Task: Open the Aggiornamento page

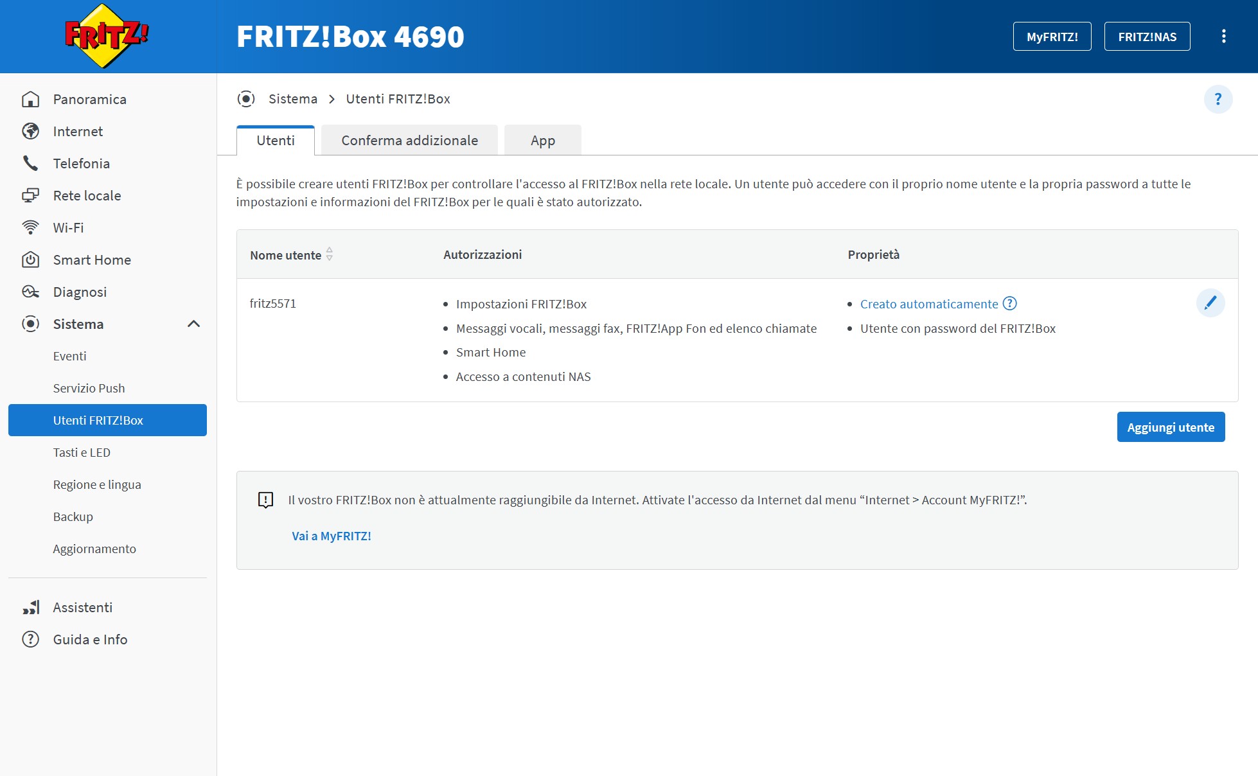Action: pyautogui.click(x=94, y=549)
